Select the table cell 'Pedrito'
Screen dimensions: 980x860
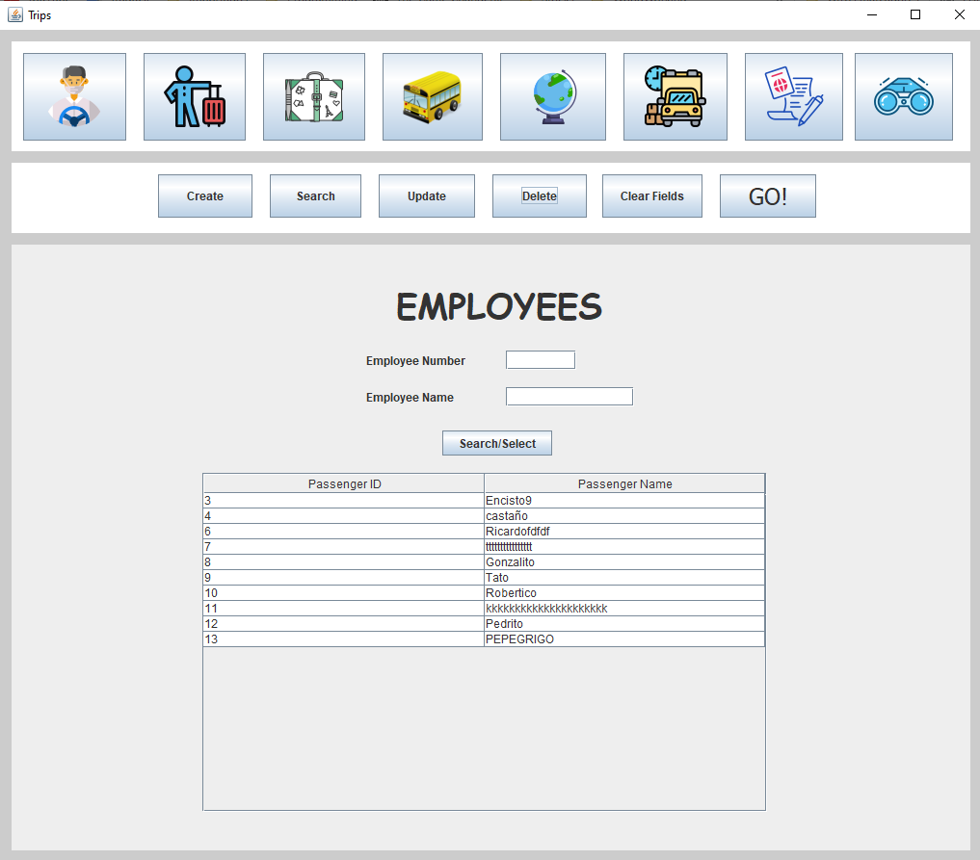coord(624,624)
